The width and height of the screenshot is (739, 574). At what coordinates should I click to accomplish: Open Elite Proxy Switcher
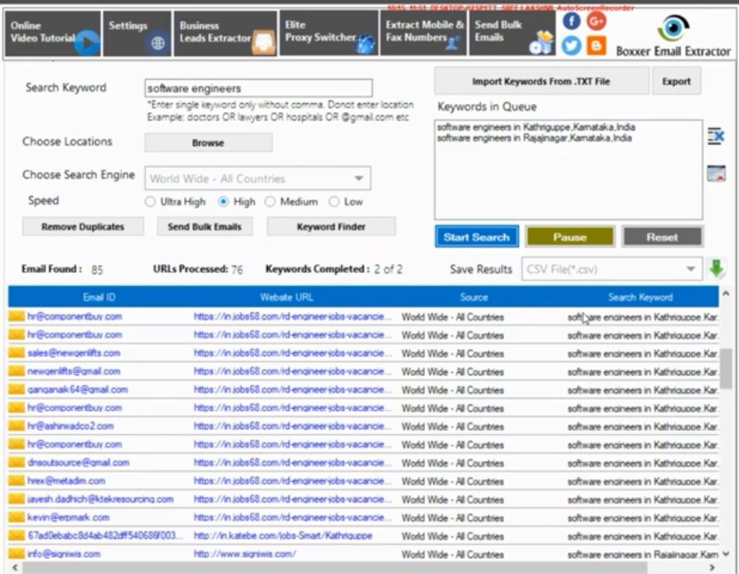(329, 34)
